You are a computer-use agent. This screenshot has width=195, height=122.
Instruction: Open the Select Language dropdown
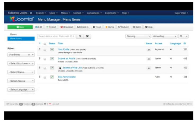tap(21, 90)
